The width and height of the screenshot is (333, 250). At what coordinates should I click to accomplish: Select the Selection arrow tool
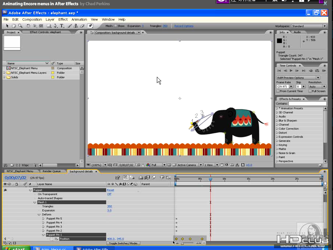pyautogui.click(x=7, y=26)
